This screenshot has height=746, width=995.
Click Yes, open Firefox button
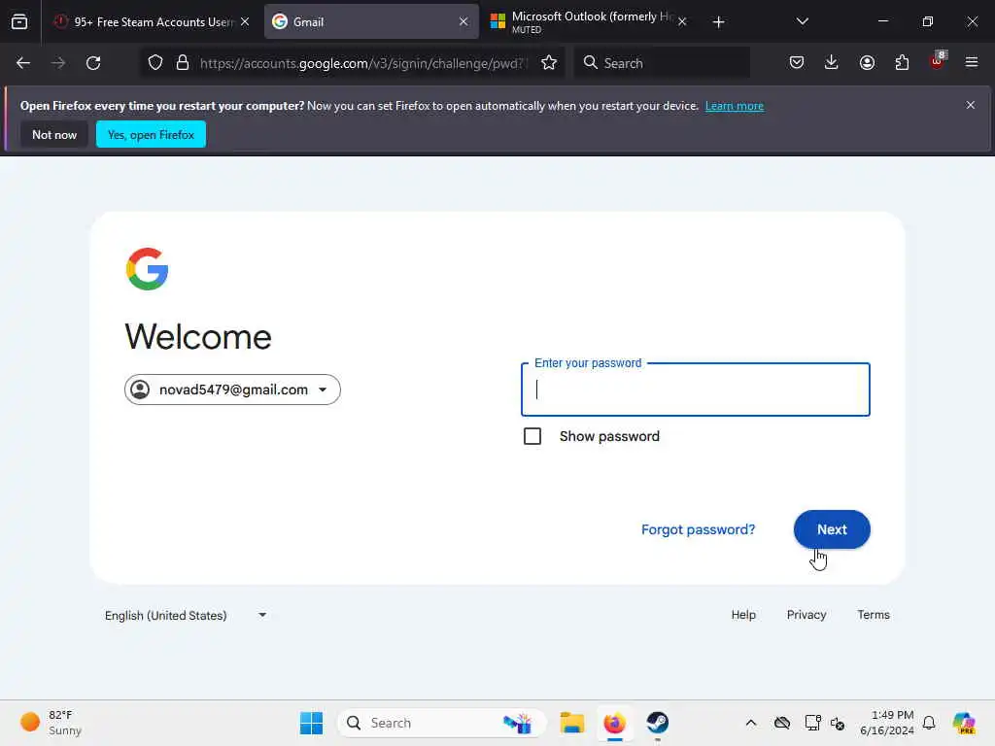pos(151,134)
